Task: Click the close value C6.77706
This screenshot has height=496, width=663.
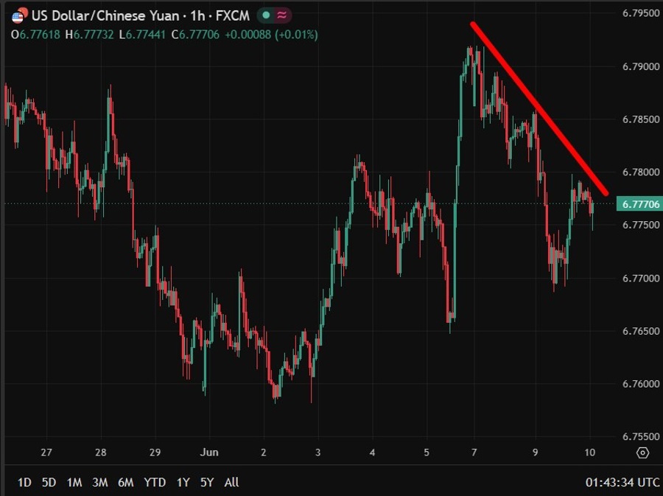Action: coord(195,35)
